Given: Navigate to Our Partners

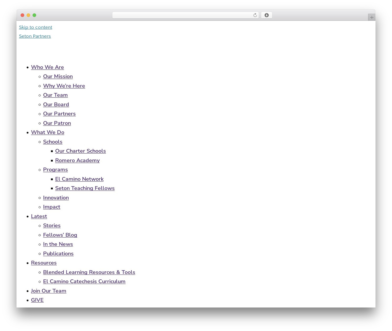Looking at the screenshot, I should pyautogui.click(x=59, y=114).
